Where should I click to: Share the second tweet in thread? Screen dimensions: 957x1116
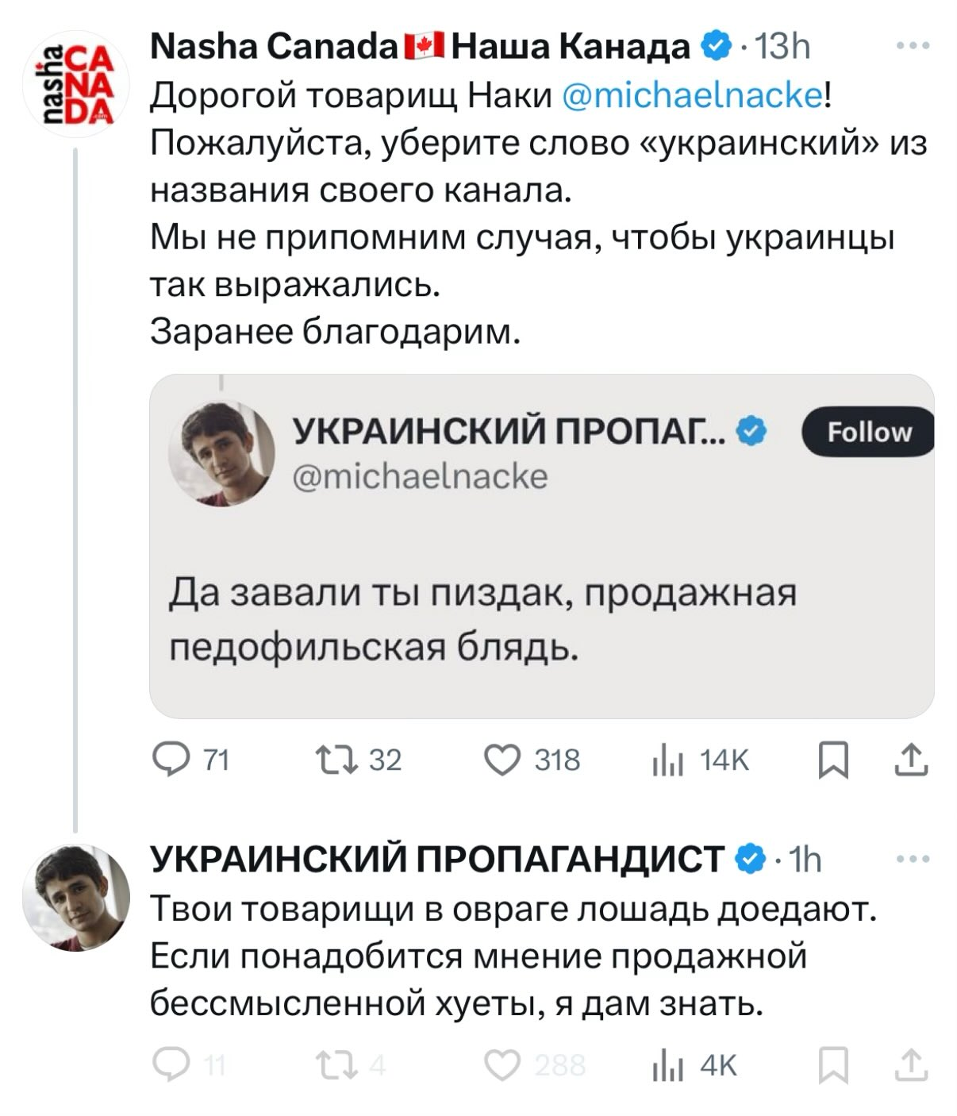coord(910,1065)
